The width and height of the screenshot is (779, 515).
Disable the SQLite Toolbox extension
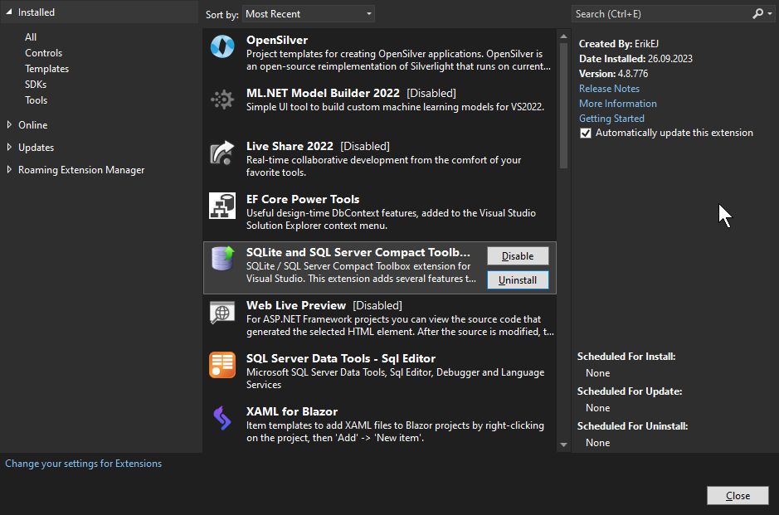(518, 256)
